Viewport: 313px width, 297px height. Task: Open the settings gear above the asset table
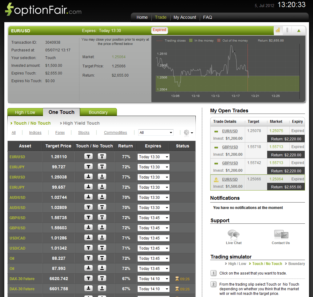click(x=187, y=132)
